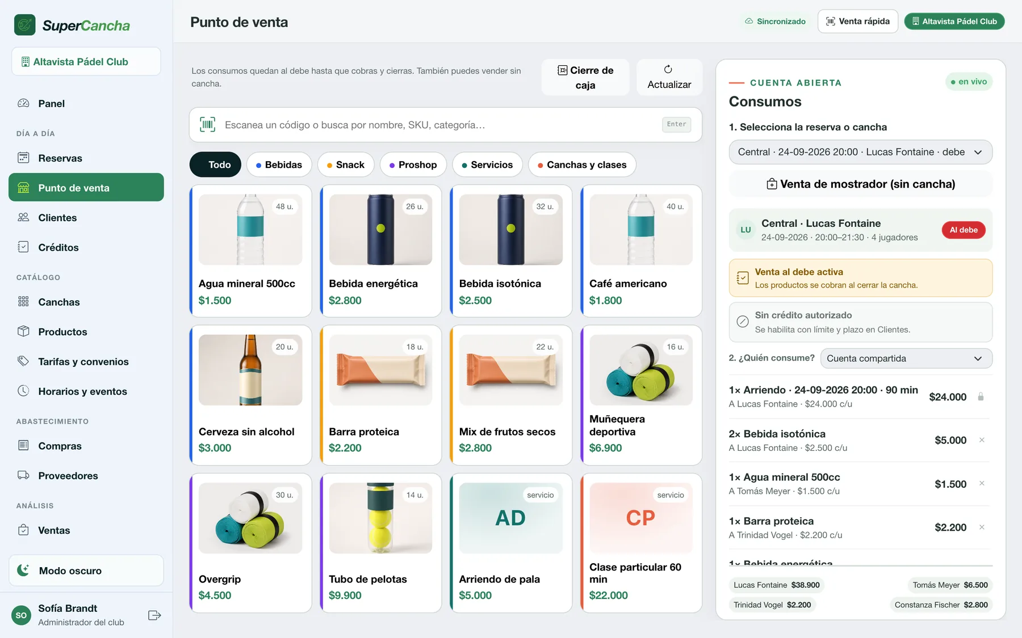Click the Al debe badge

pos(964,230)
